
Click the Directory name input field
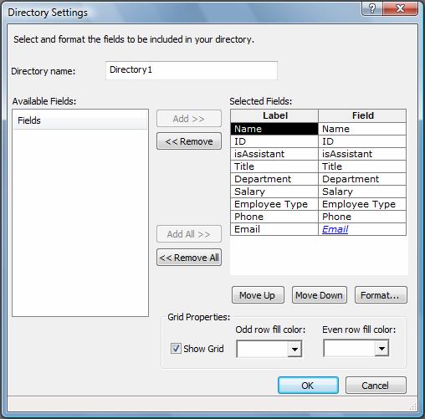192,70
